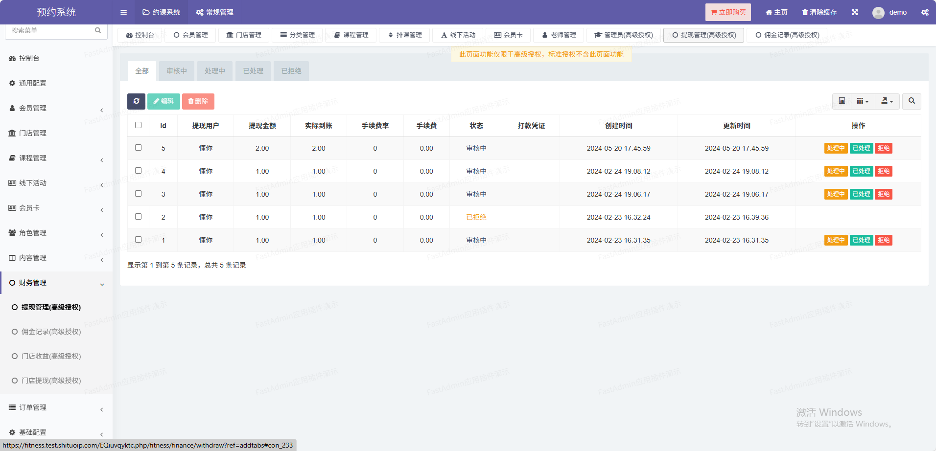Select the checkbox for row Id 5
936x451 pixels.
coord(138,148)
